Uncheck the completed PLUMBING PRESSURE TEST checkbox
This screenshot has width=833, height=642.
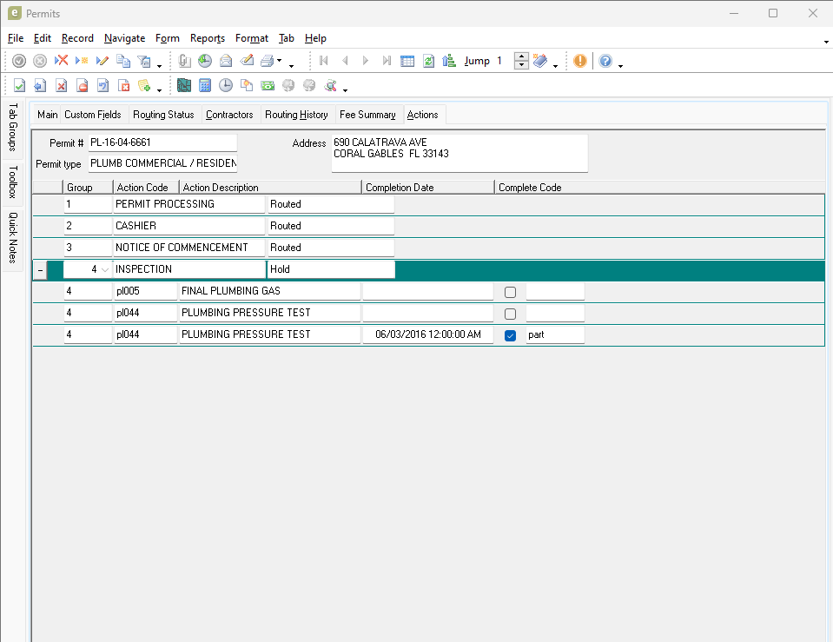[x=511, y=335]
